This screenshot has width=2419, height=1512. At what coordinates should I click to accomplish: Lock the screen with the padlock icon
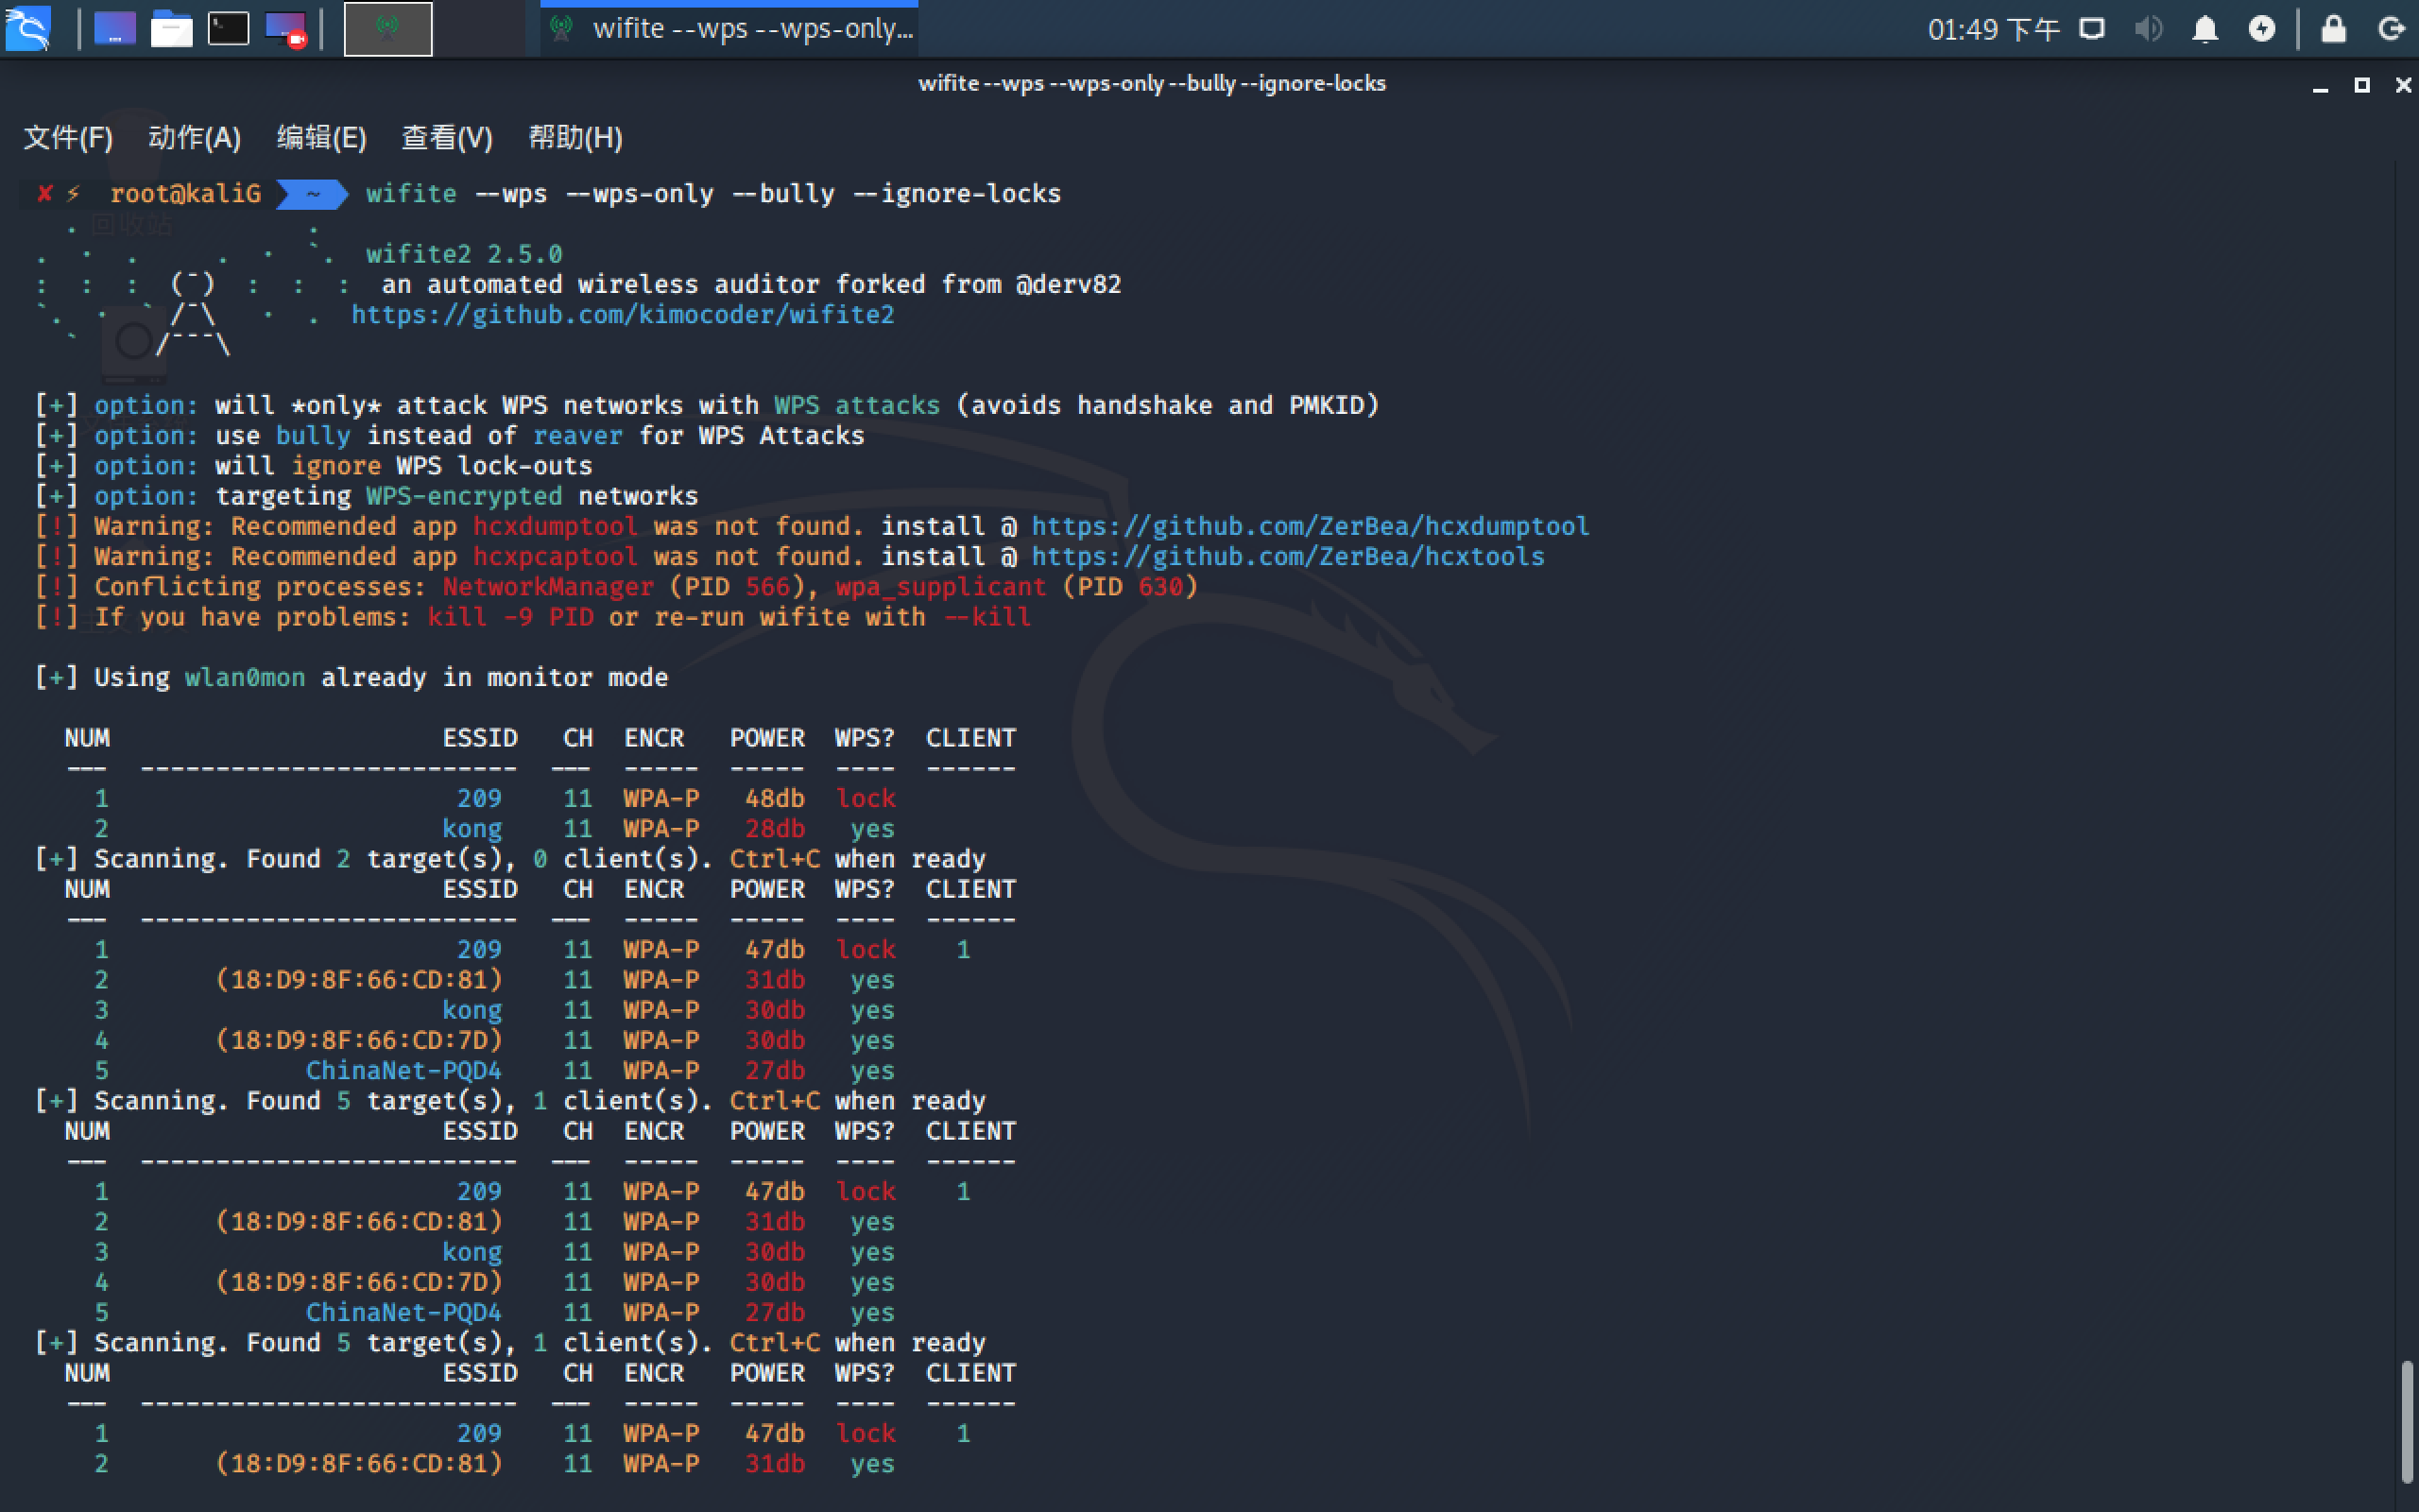click(2333, 28)
